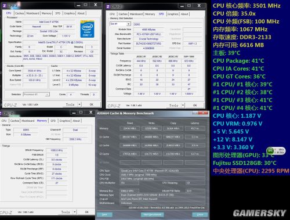The width and height of the screenshot is (290, 220).
Task: Click Save button in AIDA64 benchmark
Action: click(x=104, y=215)
